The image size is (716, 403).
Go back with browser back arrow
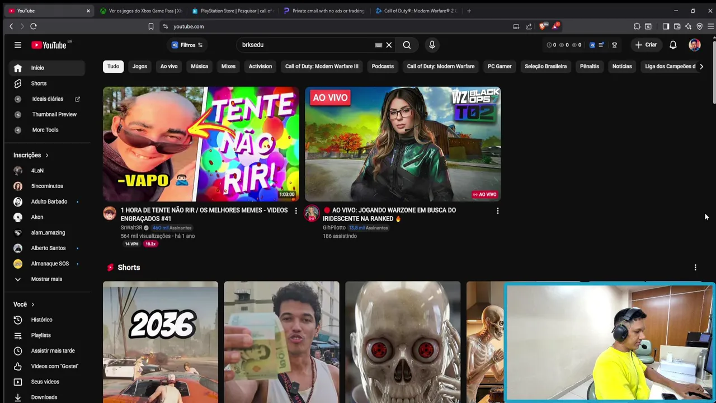(x=11, y=26)
